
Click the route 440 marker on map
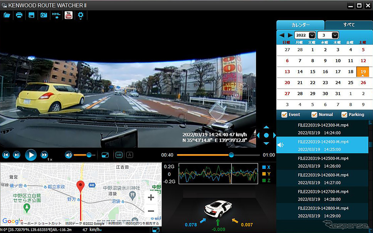[92, 185]
